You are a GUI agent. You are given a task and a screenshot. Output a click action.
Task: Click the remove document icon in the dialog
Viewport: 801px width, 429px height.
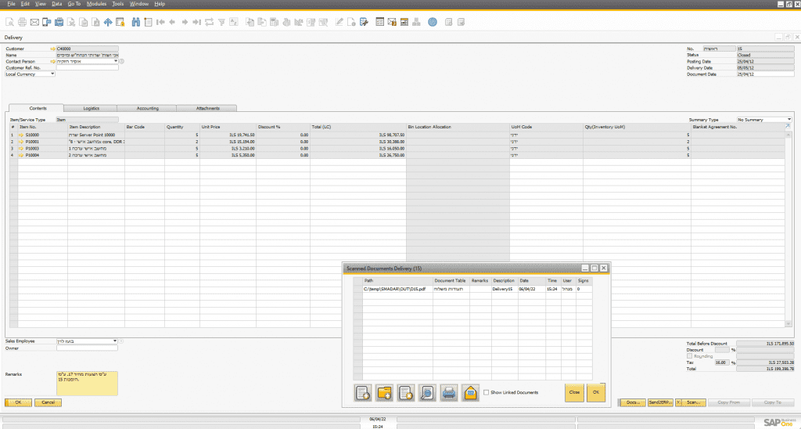click(x=405, y=392)
